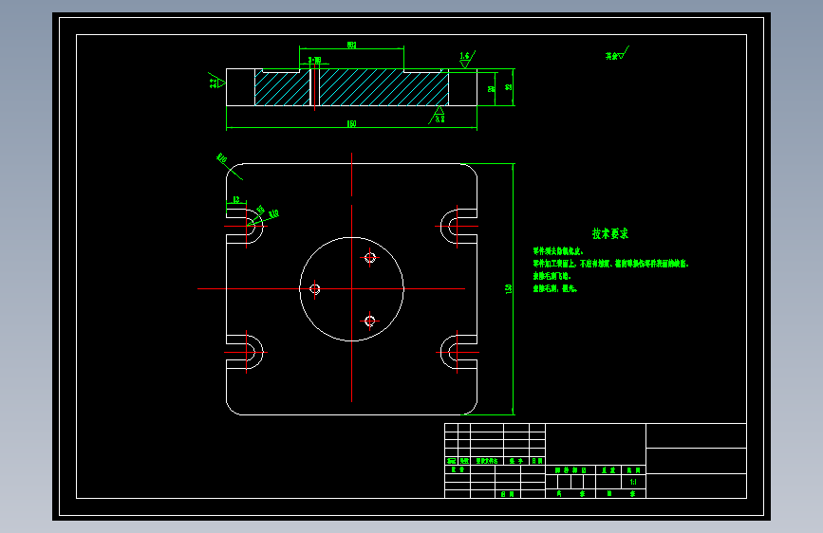Click the roughness symbol under the section view

point(438,116)
